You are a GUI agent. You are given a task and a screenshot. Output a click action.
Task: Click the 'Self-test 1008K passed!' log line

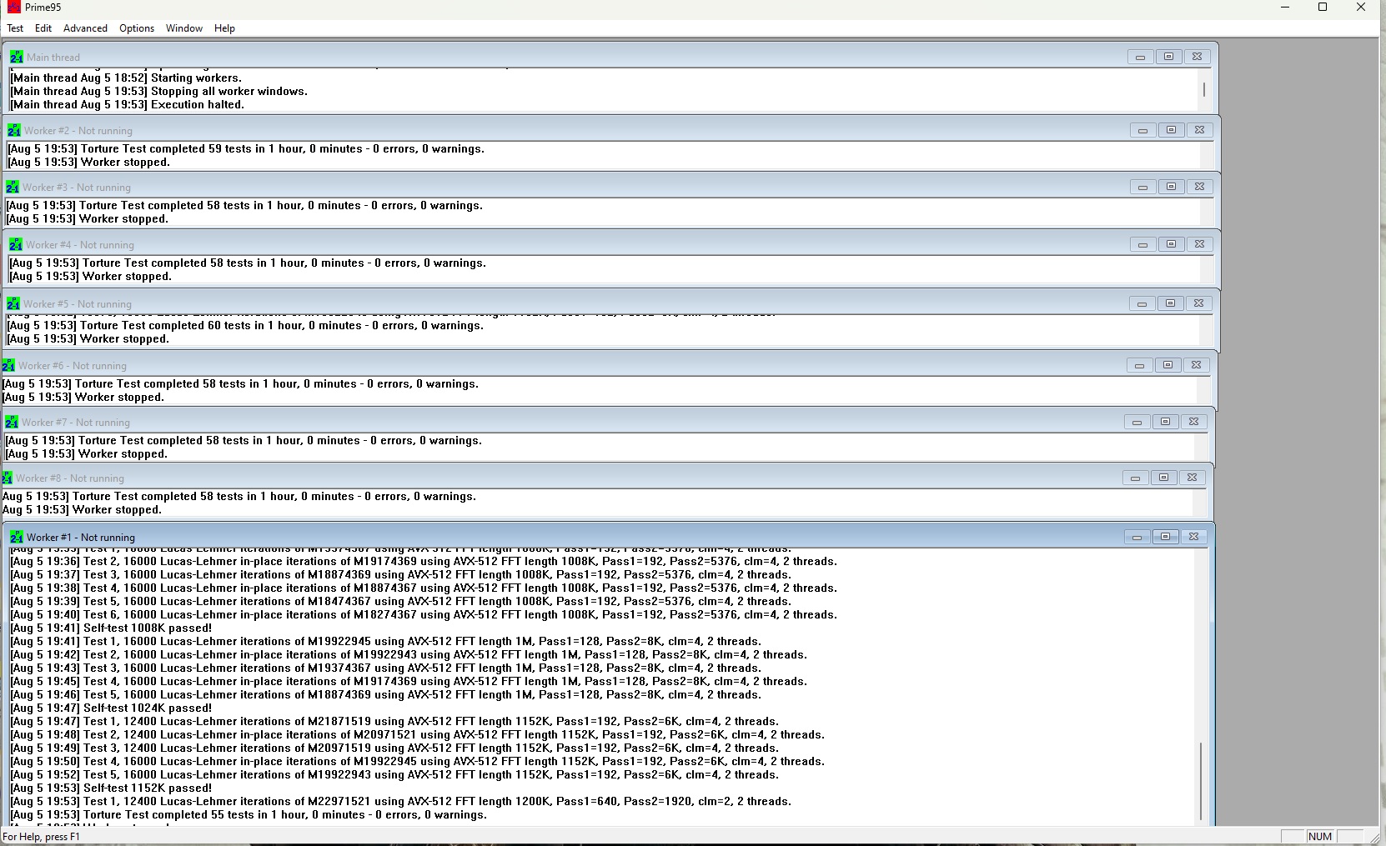tap(111, 628)
